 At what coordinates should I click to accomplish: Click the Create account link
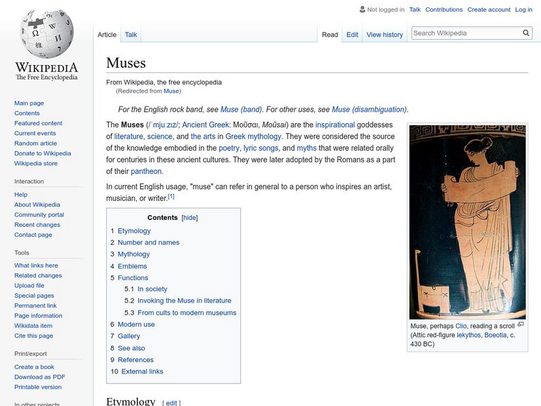pos(488,9)
